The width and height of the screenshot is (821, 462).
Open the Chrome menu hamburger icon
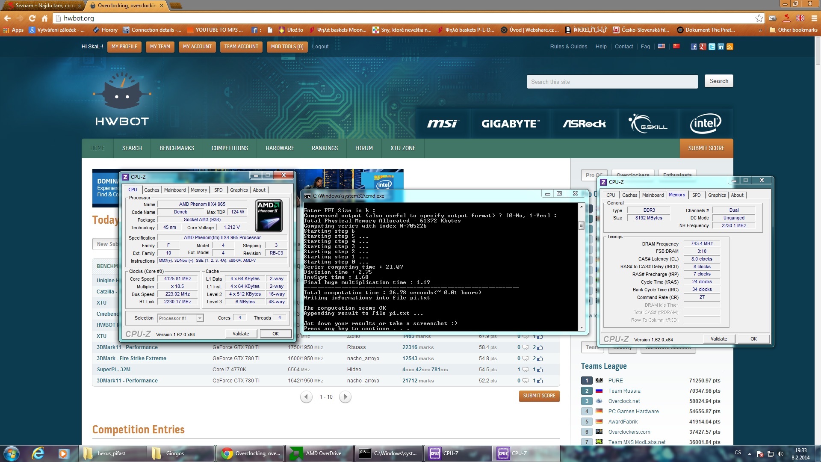tap(814, 18)
